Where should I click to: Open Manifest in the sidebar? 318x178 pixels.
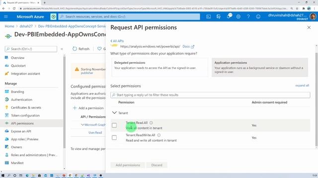click(x=17, y=163)
